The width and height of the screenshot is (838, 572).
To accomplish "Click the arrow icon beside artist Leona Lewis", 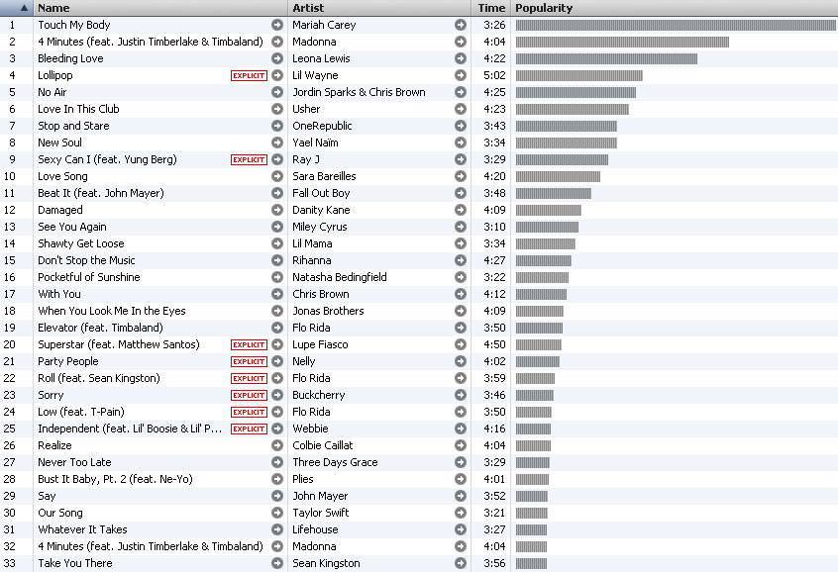I will 461,58.
